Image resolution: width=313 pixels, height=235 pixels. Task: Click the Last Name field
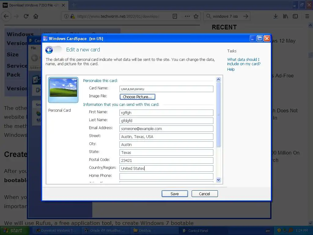[166, 121]
